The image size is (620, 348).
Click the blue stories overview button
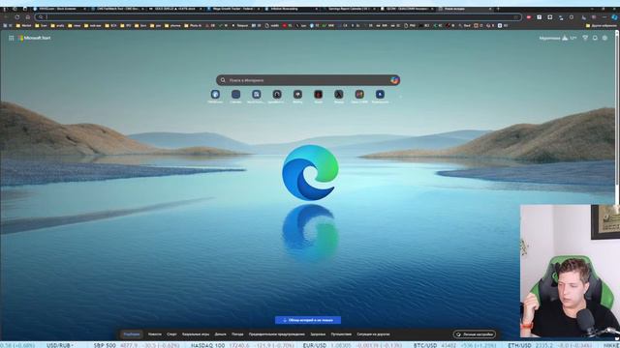pyautogui.click(x=308, y=320)
